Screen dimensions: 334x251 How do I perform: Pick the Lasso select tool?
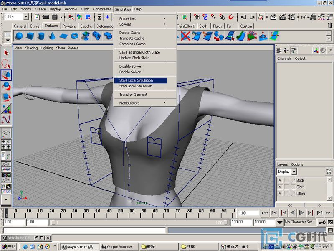(x=6, y=64)
